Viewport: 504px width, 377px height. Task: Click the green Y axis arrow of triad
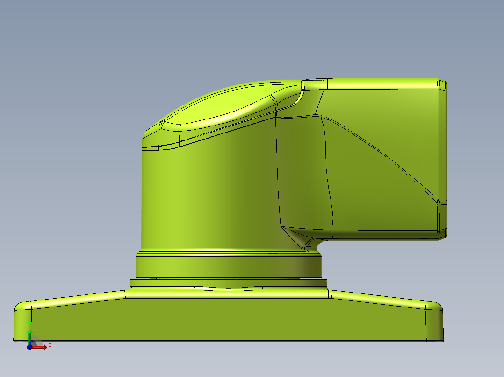pos(29,337)
